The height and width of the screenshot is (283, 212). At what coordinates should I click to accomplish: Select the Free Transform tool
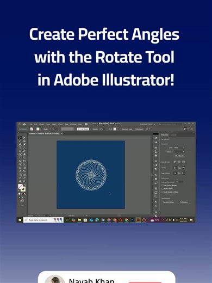(24, 161)
